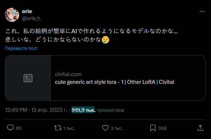The width and height of the screenshot is (211, 139).
Task: Open cute generic art style lora card title
Action: pyautogui.click(x=115, y=82)
